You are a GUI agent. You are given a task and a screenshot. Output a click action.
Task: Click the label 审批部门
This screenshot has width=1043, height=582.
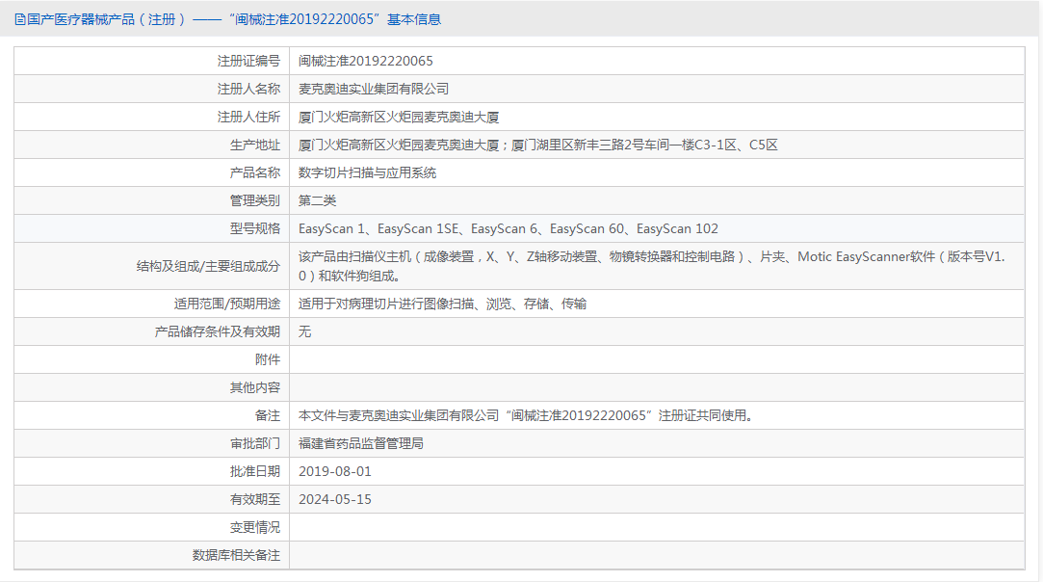click(x=255, y=444)
